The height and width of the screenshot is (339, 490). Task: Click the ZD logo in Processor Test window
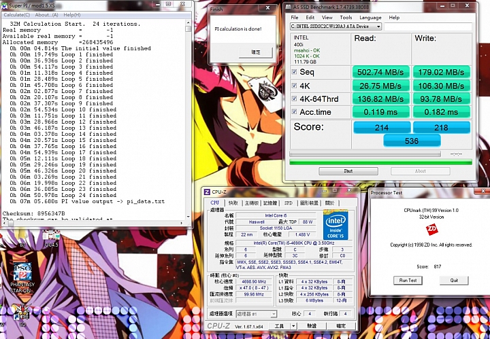[x=431, y=230]
